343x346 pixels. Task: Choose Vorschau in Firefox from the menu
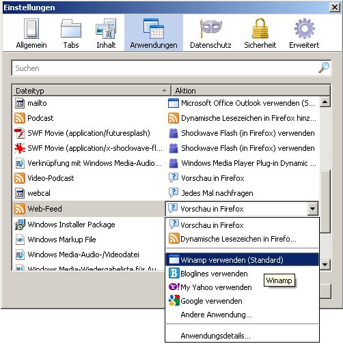coord(242,225)
